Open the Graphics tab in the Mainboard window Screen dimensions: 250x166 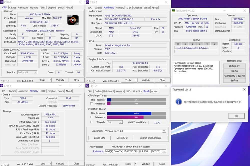[138, 8]
